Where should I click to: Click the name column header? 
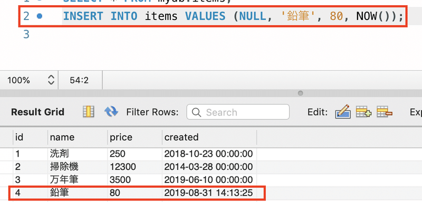tap(78, 137)
